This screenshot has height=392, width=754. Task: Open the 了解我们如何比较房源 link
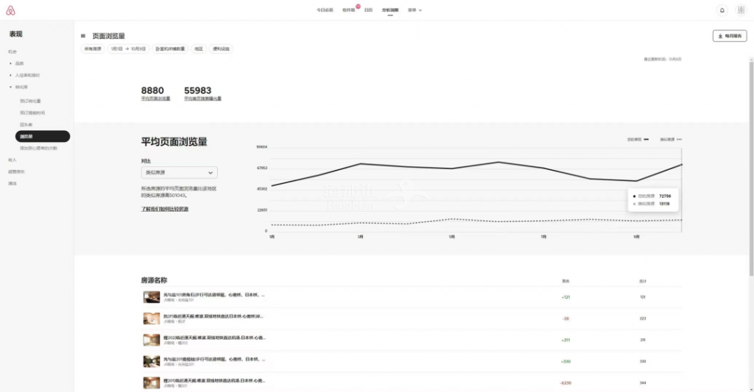point(164,209)
